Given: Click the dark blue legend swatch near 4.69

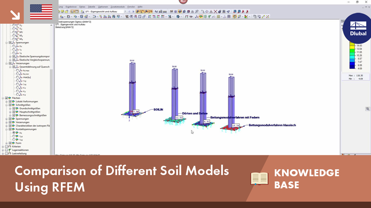Looking at the screenshot, I should 352,67.
